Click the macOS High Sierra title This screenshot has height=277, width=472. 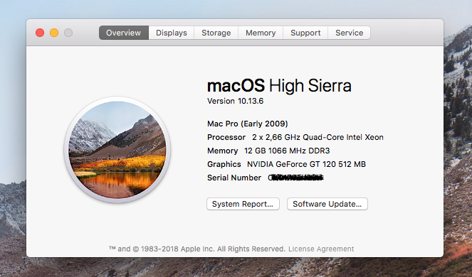pos(279,86)
